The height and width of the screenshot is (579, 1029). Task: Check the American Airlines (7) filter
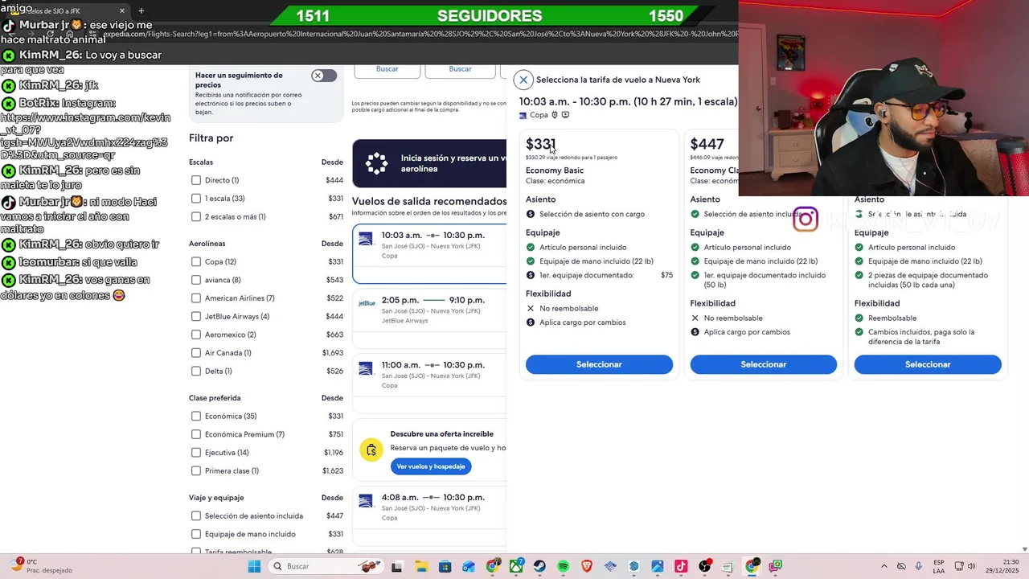tap(196, 298)
